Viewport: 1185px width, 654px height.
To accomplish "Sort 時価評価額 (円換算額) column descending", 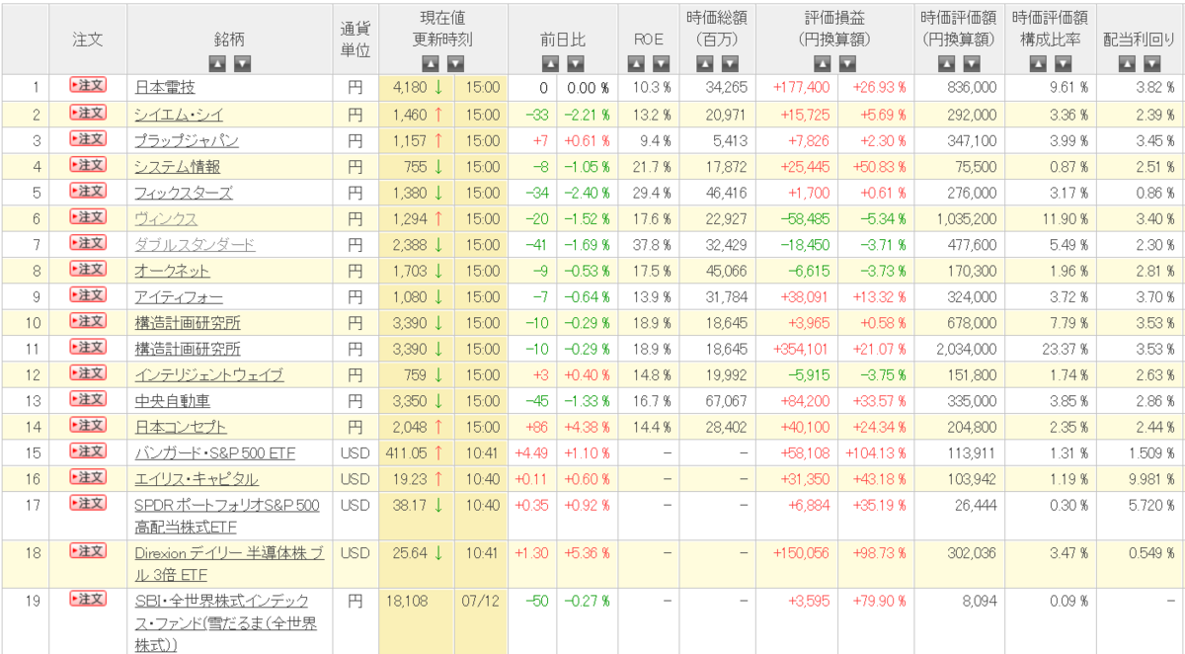I will [x=971, y=64].
